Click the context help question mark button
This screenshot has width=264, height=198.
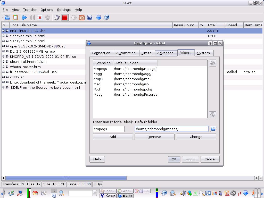tap(210, 43)
